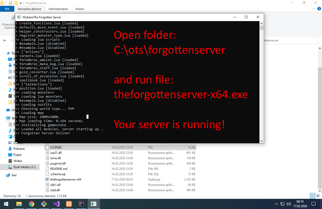322x209 pixels.
Task: Collapse the Explorer ribbon with chevron
Action: point(313,9)
